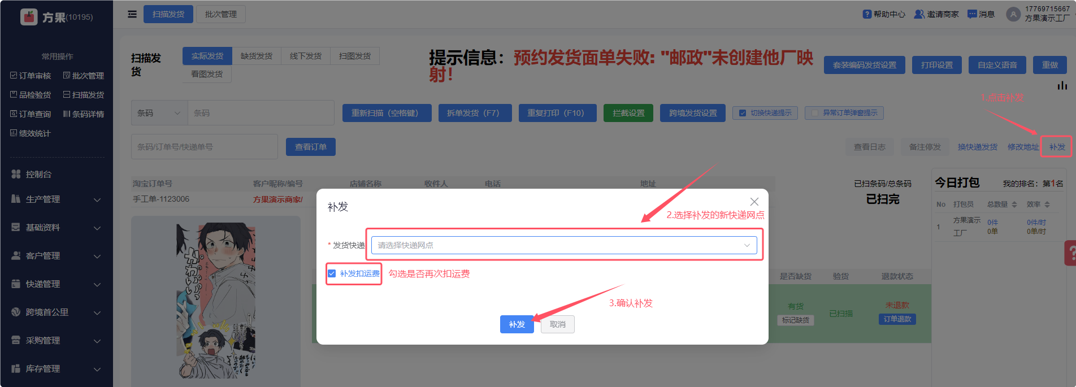1076x387 pixels.
Task: Click 查看订单 button
Action: click(x=311, y=147)
